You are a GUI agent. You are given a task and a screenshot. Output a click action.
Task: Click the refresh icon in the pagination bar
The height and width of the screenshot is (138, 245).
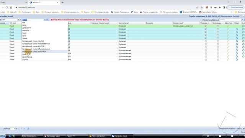click(x=28, y=129)
